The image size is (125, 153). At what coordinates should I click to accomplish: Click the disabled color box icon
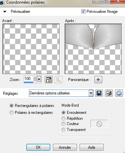[99, 124]
